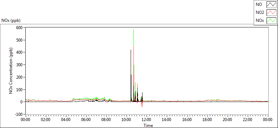Click the 18:00 time axis label
The image size is (278, 128).
click(207, 120)
